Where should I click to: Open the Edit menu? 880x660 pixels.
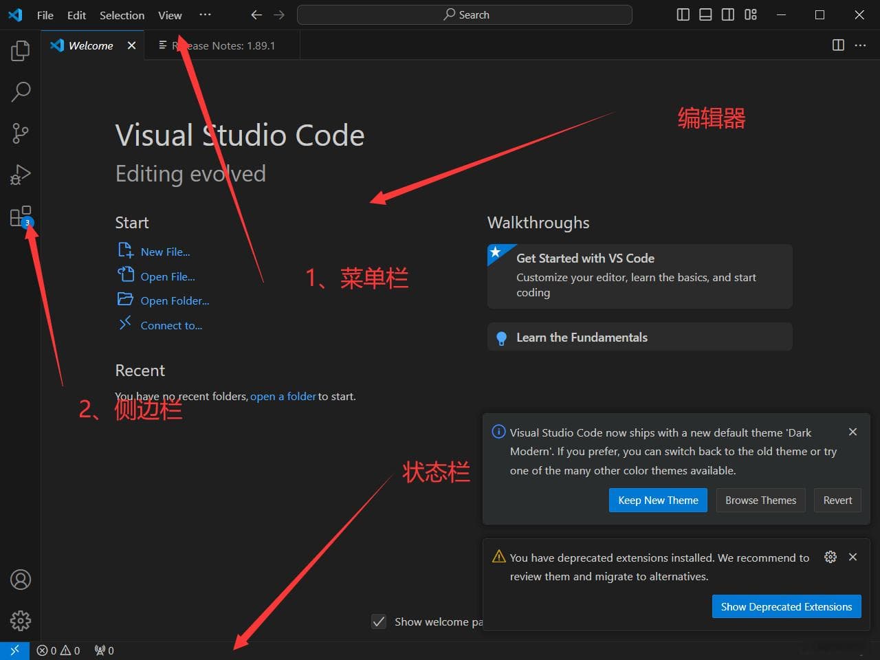click(x=76, y=15)
